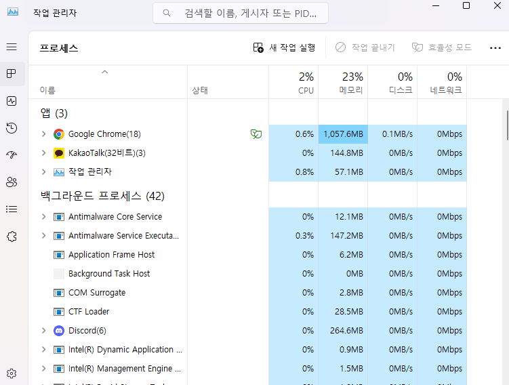Open the Details list page in sidebar
Viewport: 509px width, 385px height.
pos(12,209)
